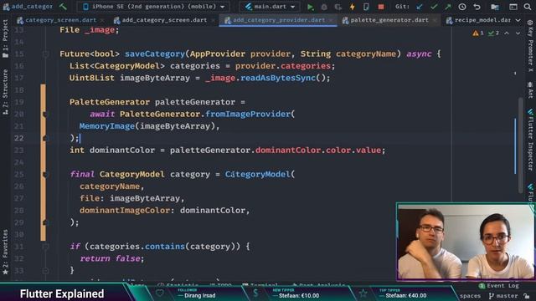536x301 pixels.
Task: Click Git Commit green checkmark
Action: pyautogui.click(x=434, y=7)
